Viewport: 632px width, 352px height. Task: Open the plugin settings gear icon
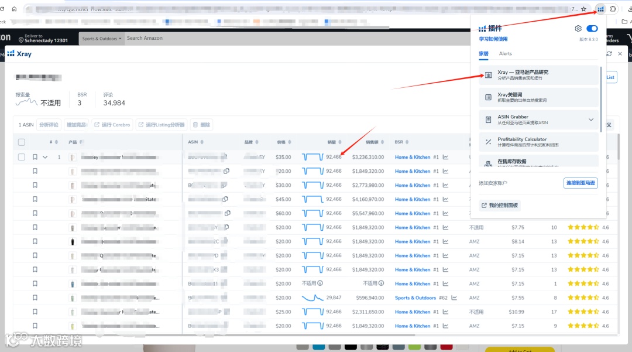pyautogui.click(x=578, y=29)
